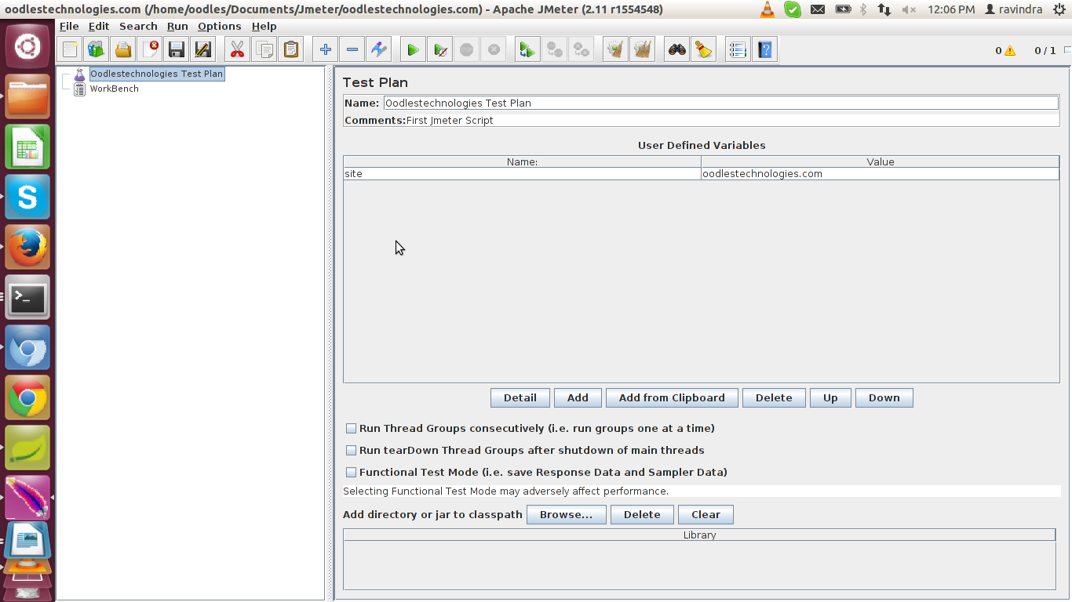Click the Search binoculars icon
Image resolution: width=1072 pixels, height=602 pixels.
point(676,50)
